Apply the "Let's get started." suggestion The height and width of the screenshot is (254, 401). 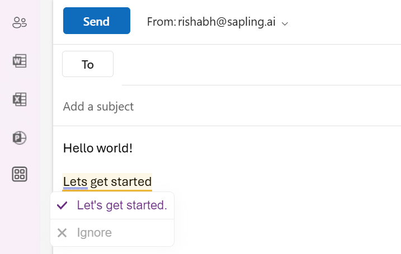click(122, 205)
